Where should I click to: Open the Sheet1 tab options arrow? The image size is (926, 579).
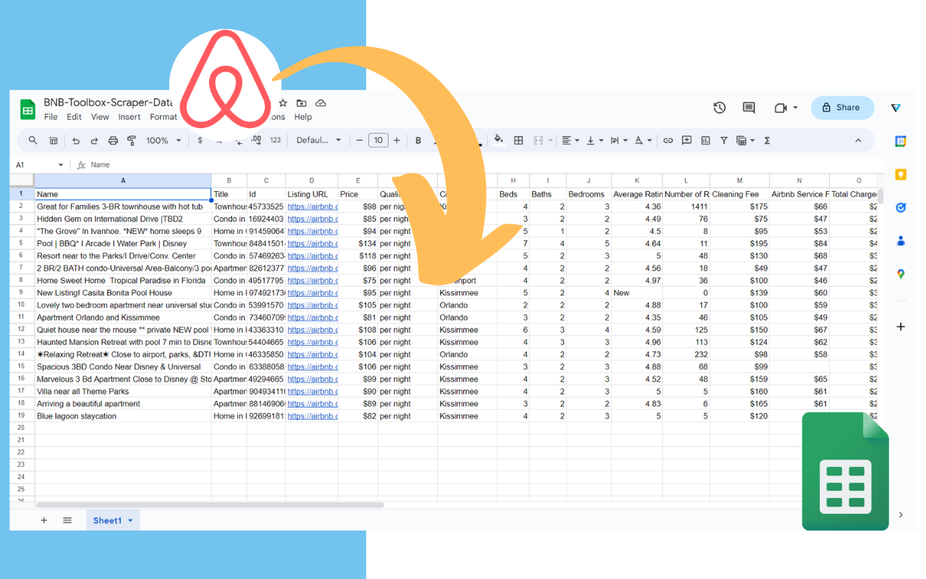130,520
